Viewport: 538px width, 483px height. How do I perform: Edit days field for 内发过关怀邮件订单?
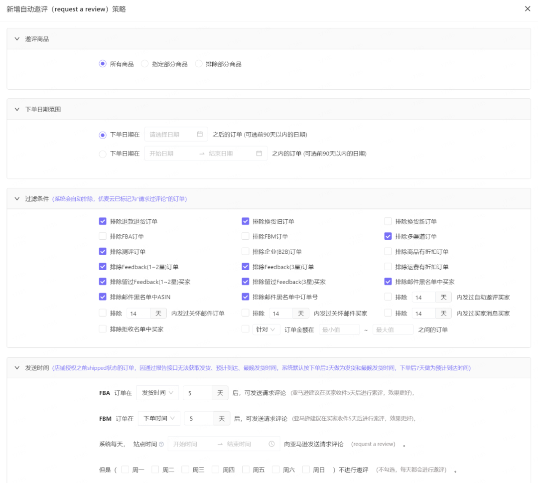138,314
